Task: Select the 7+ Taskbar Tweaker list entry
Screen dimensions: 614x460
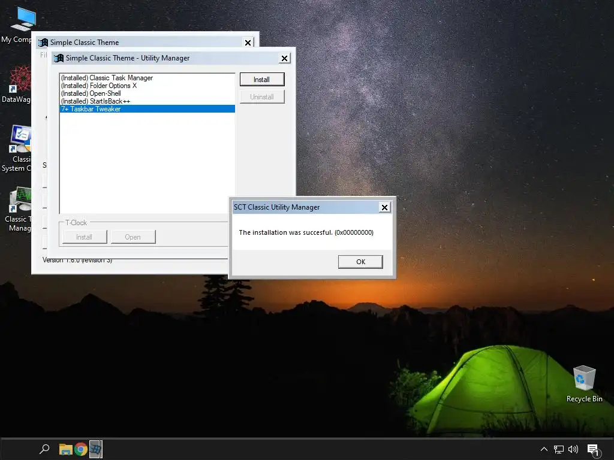Action: (148, 109)
